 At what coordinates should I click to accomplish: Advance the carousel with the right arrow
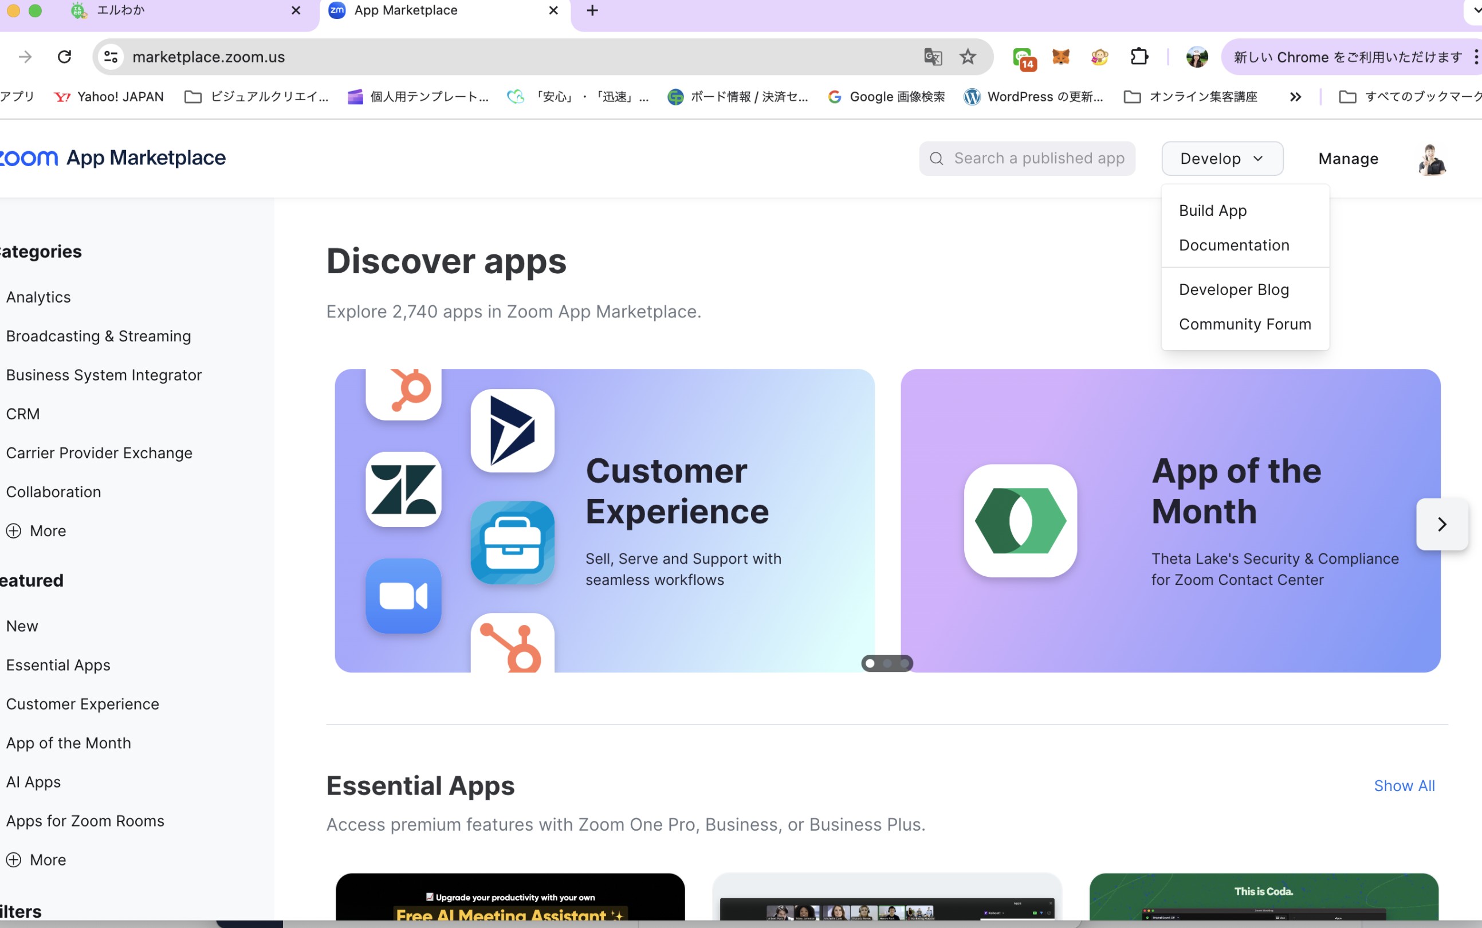1442,524
